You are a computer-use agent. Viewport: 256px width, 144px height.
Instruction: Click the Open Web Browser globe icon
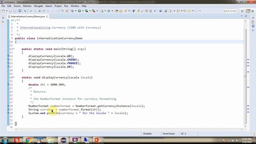point(160,11)
